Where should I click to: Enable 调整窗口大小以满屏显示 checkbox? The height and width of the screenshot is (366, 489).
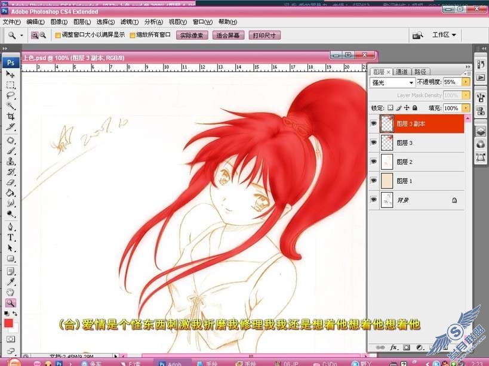(58, 35)
